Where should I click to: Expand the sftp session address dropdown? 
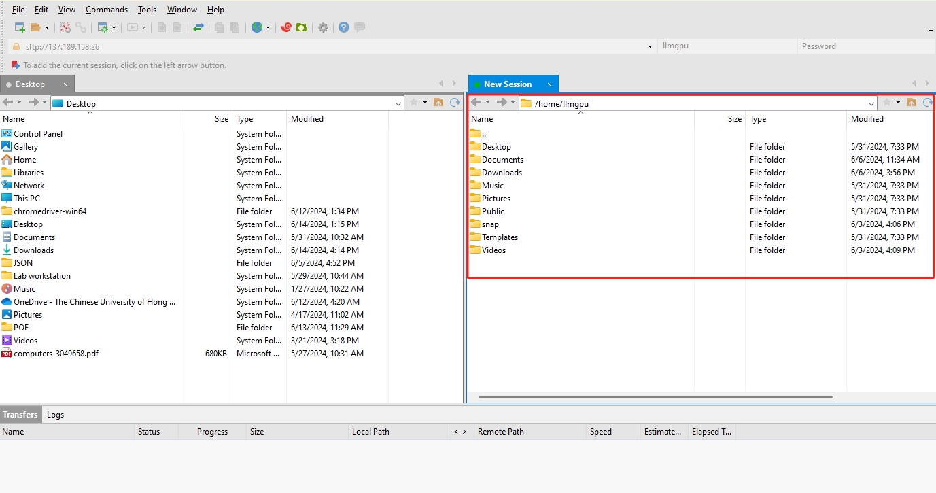coord(649,46)
